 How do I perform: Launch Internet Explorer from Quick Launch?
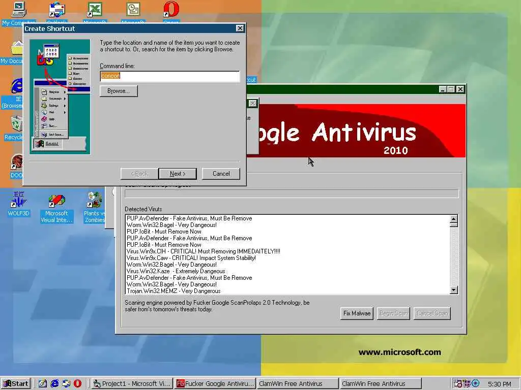pos(54,384)
